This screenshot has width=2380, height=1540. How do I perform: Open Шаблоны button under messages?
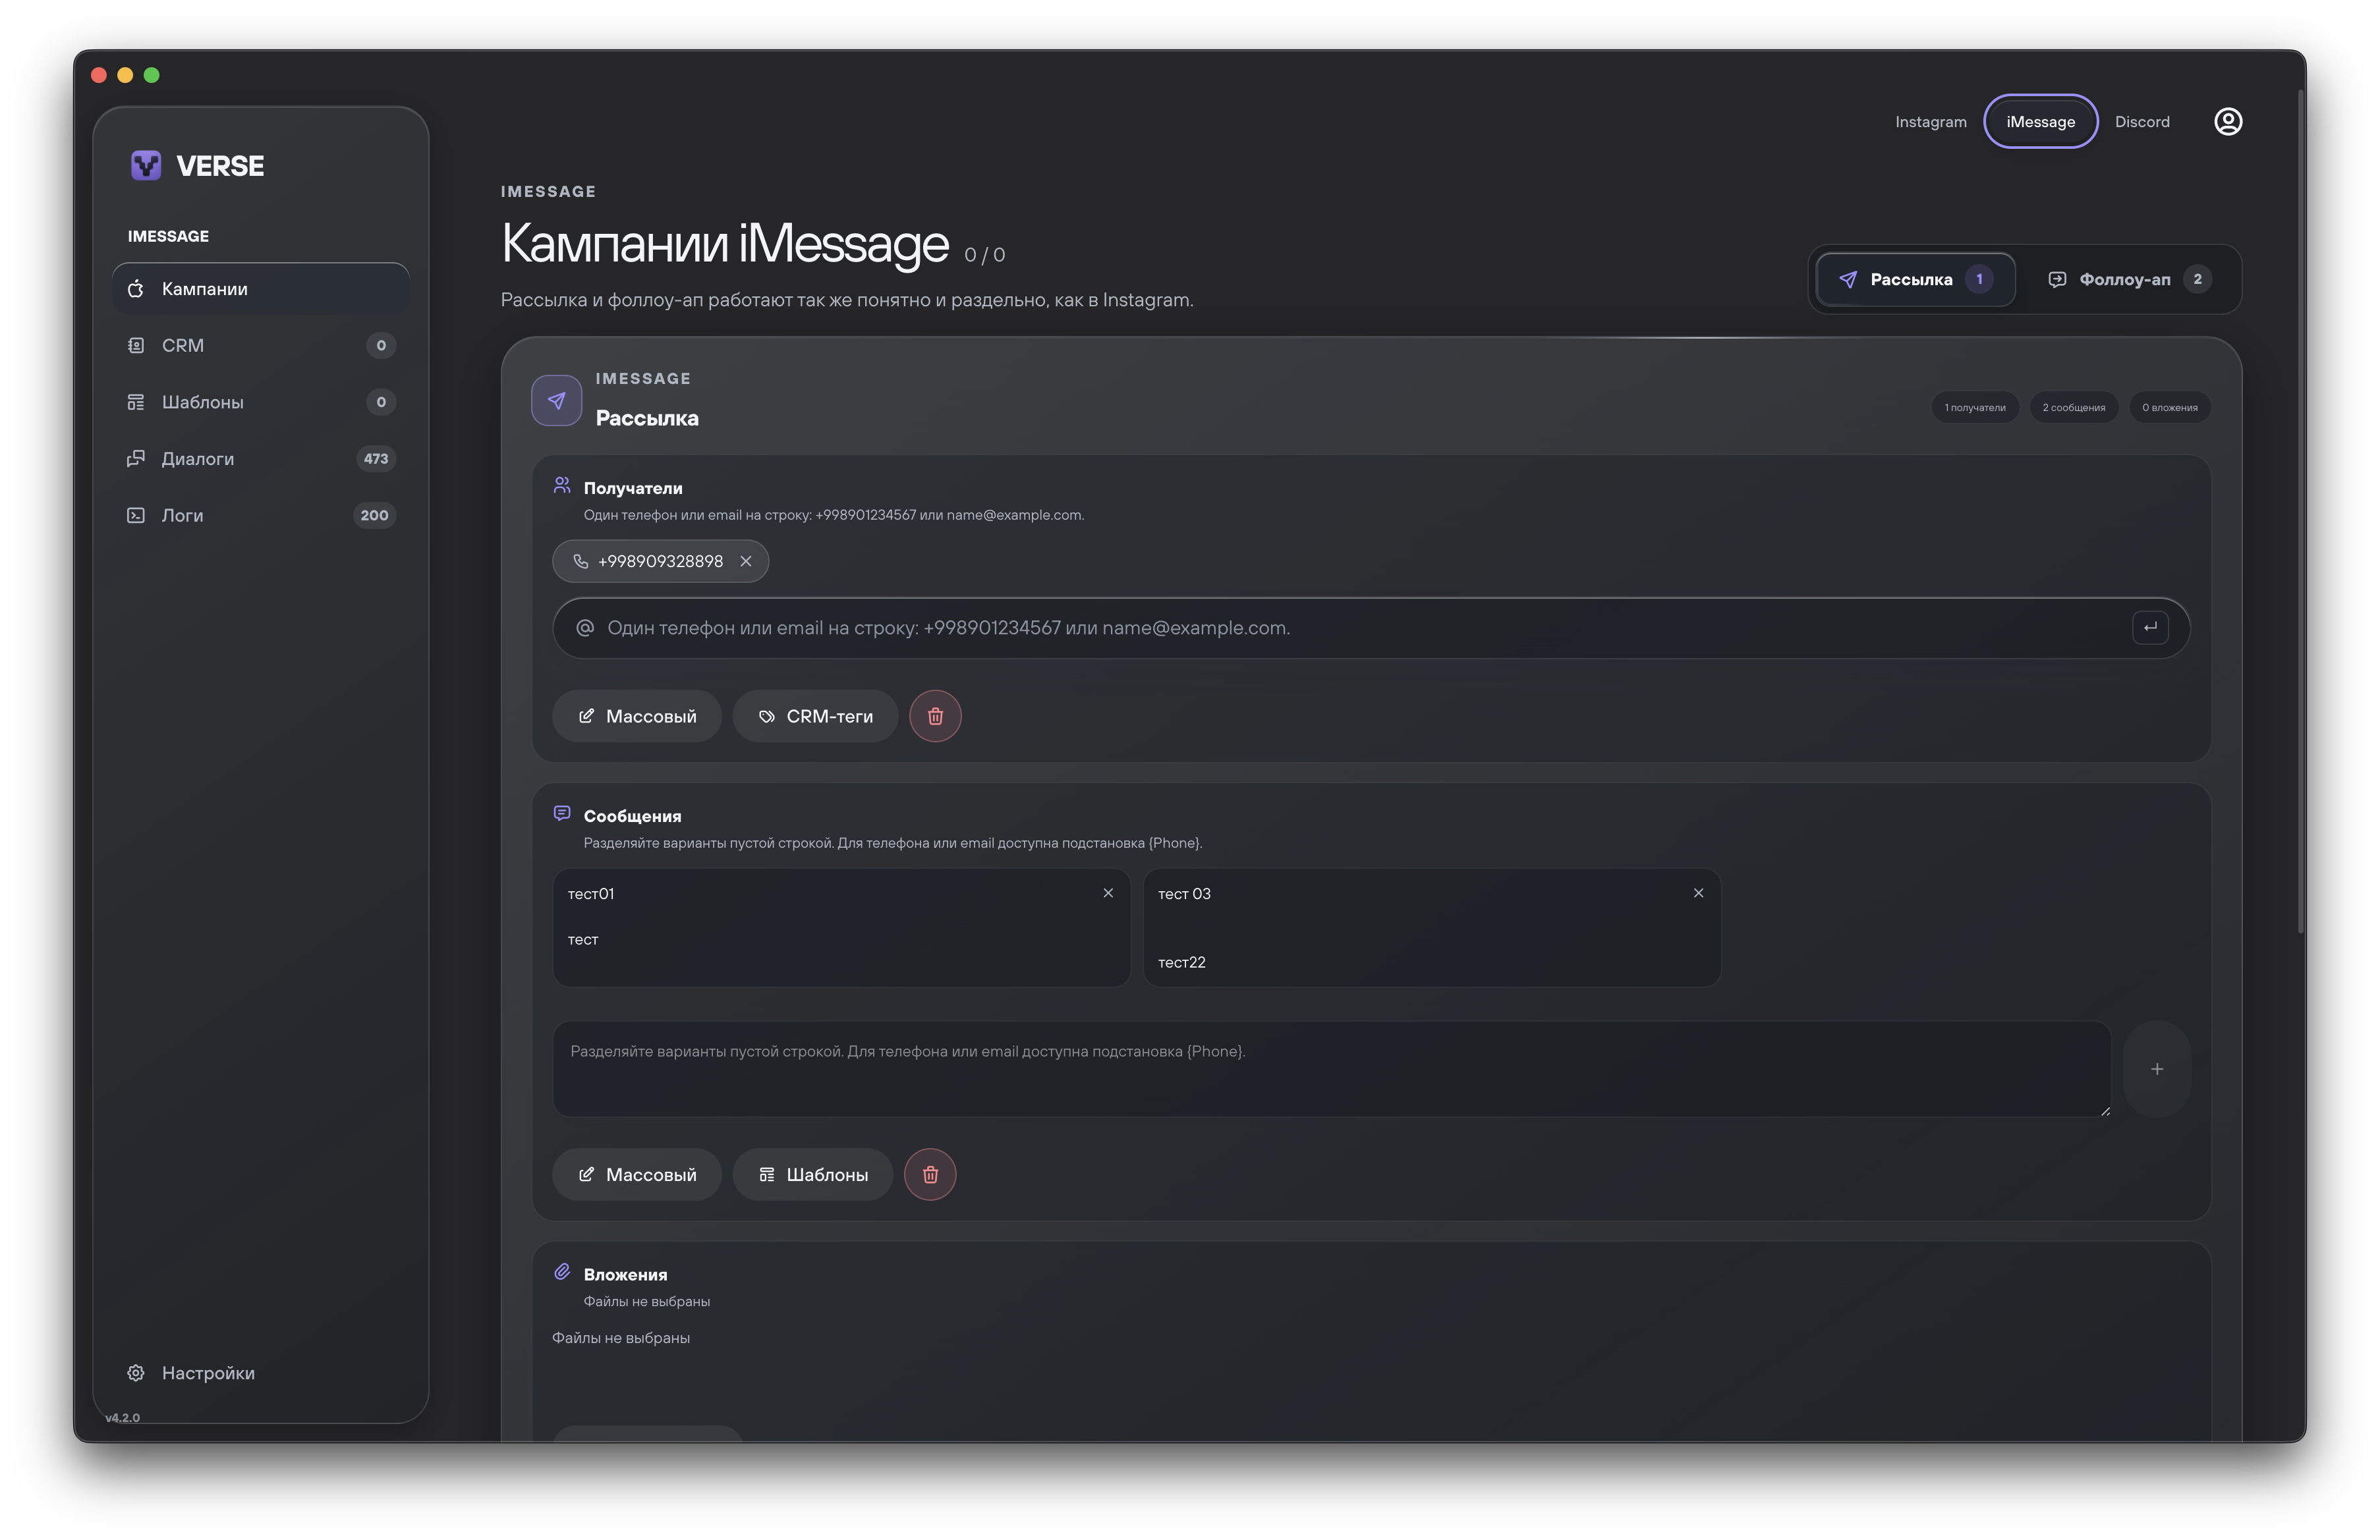tap(812, 1173)
